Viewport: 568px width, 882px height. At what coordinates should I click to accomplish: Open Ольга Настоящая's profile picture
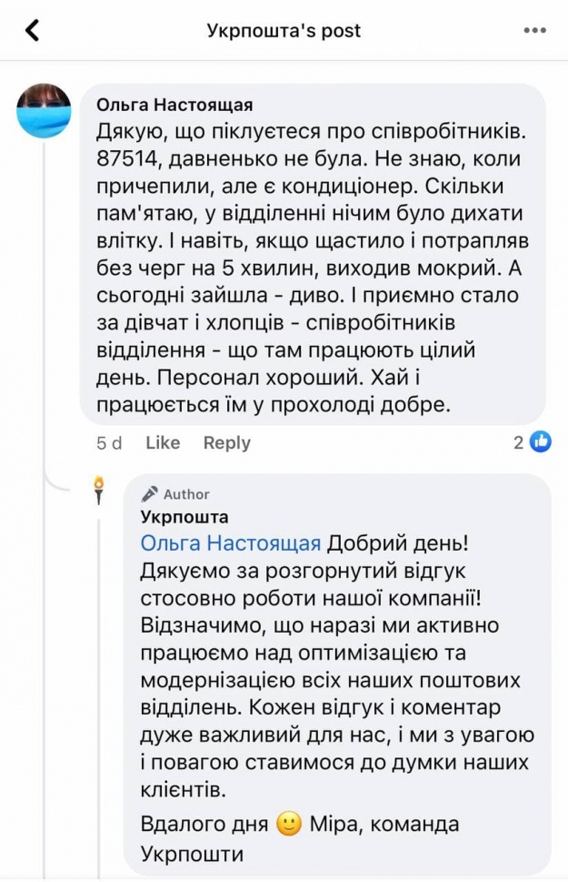point(44,111)
